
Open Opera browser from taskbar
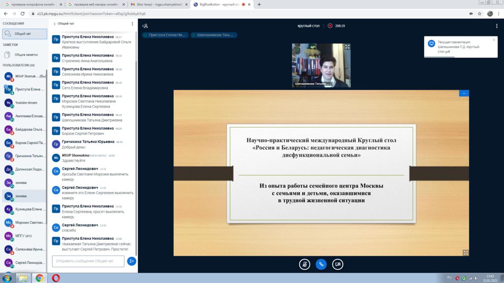pos(56,278)
